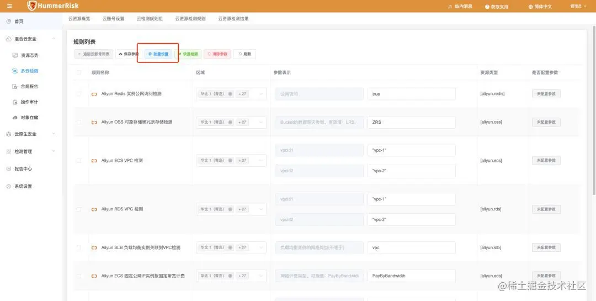Click the HummerRisk shield logo
This screenshot has height=301, width=596.
point(32,6)
